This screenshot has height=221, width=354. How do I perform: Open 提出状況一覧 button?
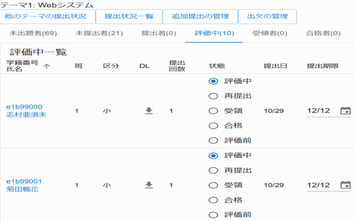(129, 16)
